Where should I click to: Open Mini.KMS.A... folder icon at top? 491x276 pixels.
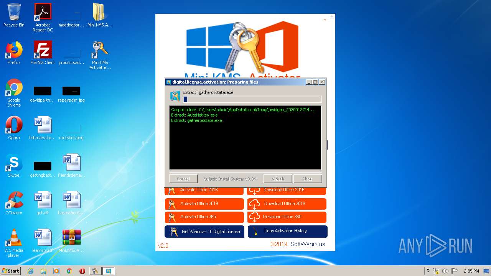(100, 16)
